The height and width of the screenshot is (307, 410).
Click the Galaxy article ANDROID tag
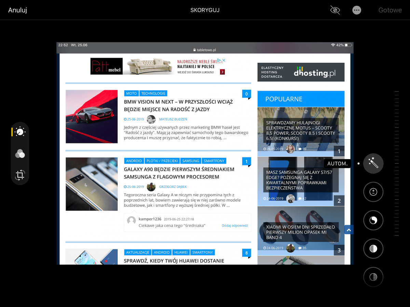pos(134,161)
